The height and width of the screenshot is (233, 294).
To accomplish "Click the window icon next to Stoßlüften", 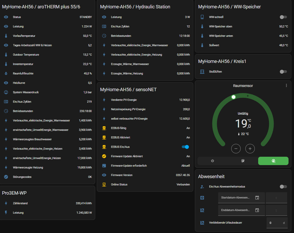I will click(x=202, y=72).
